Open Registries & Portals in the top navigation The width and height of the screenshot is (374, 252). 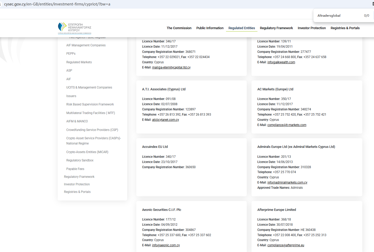345,28
